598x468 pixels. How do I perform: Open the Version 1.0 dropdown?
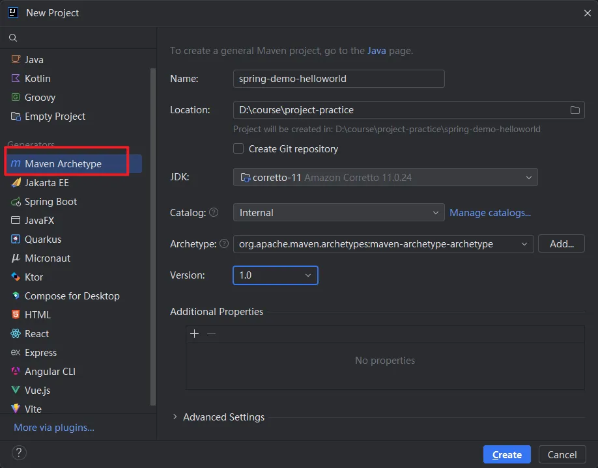coord(276,275)
